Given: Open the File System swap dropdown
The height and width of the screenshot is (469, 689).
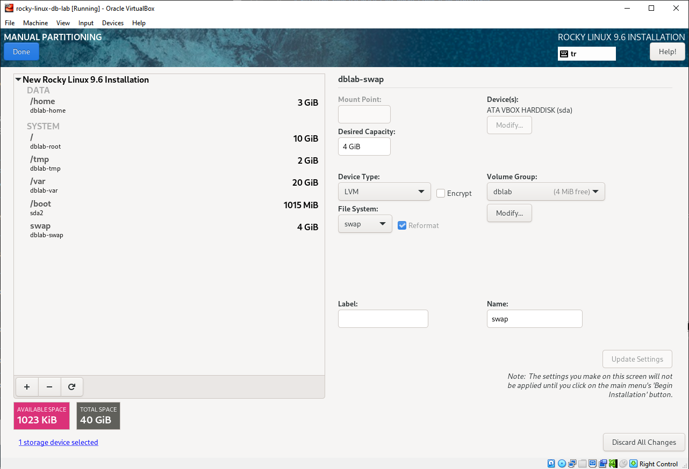Looking at the screenshot, I should [365, 224].
